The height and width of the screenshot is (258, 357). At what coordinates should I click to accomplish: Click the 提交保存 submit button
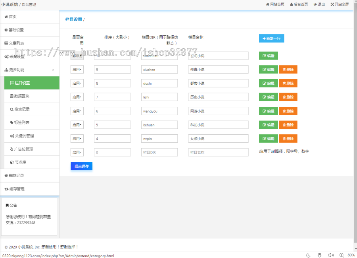pos(81,166)
